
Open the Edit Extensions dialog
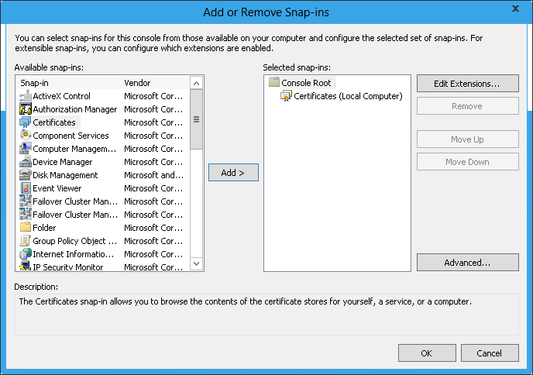pyautogui.click(x=467, y=83)
